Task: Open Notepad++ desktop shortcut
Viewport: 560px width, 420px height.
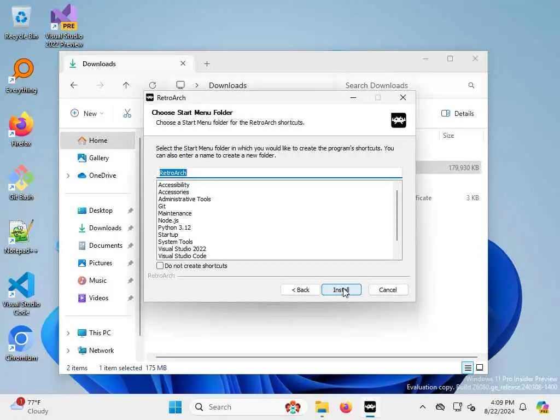Action: click(x=21, y=236)
